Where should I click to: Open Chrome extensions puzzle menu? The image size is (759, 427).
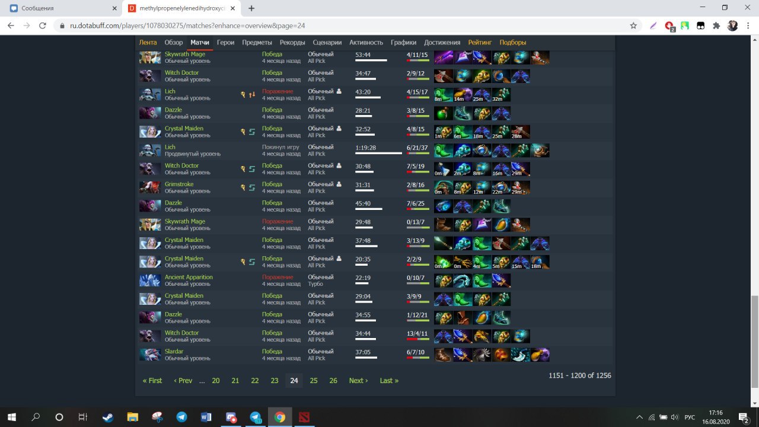(x=716, y=26)
